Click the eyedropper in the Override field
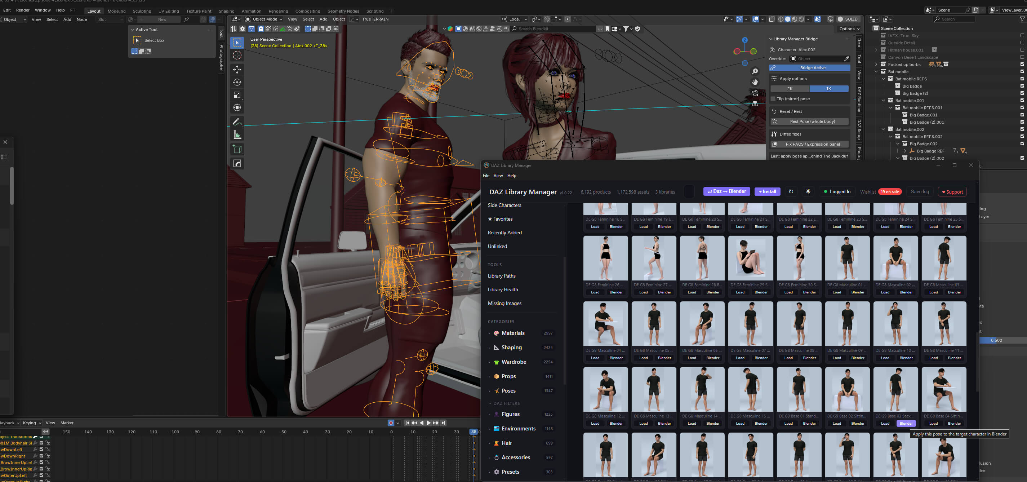 point(846,59)
